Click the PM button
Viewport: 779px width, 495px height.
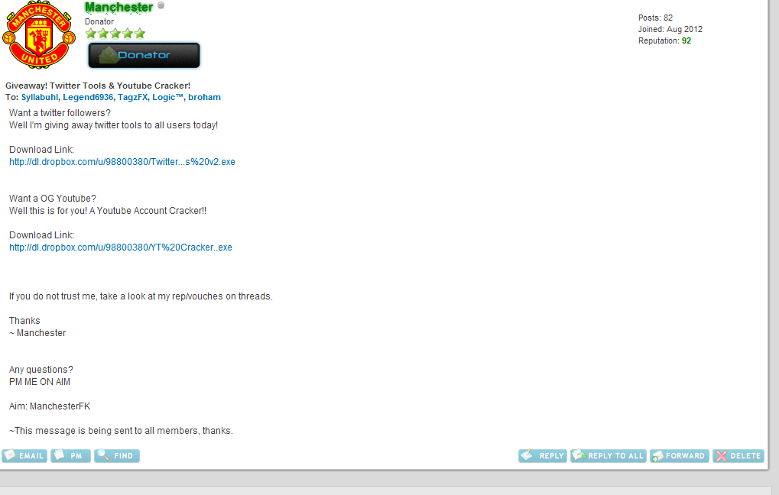70,456
